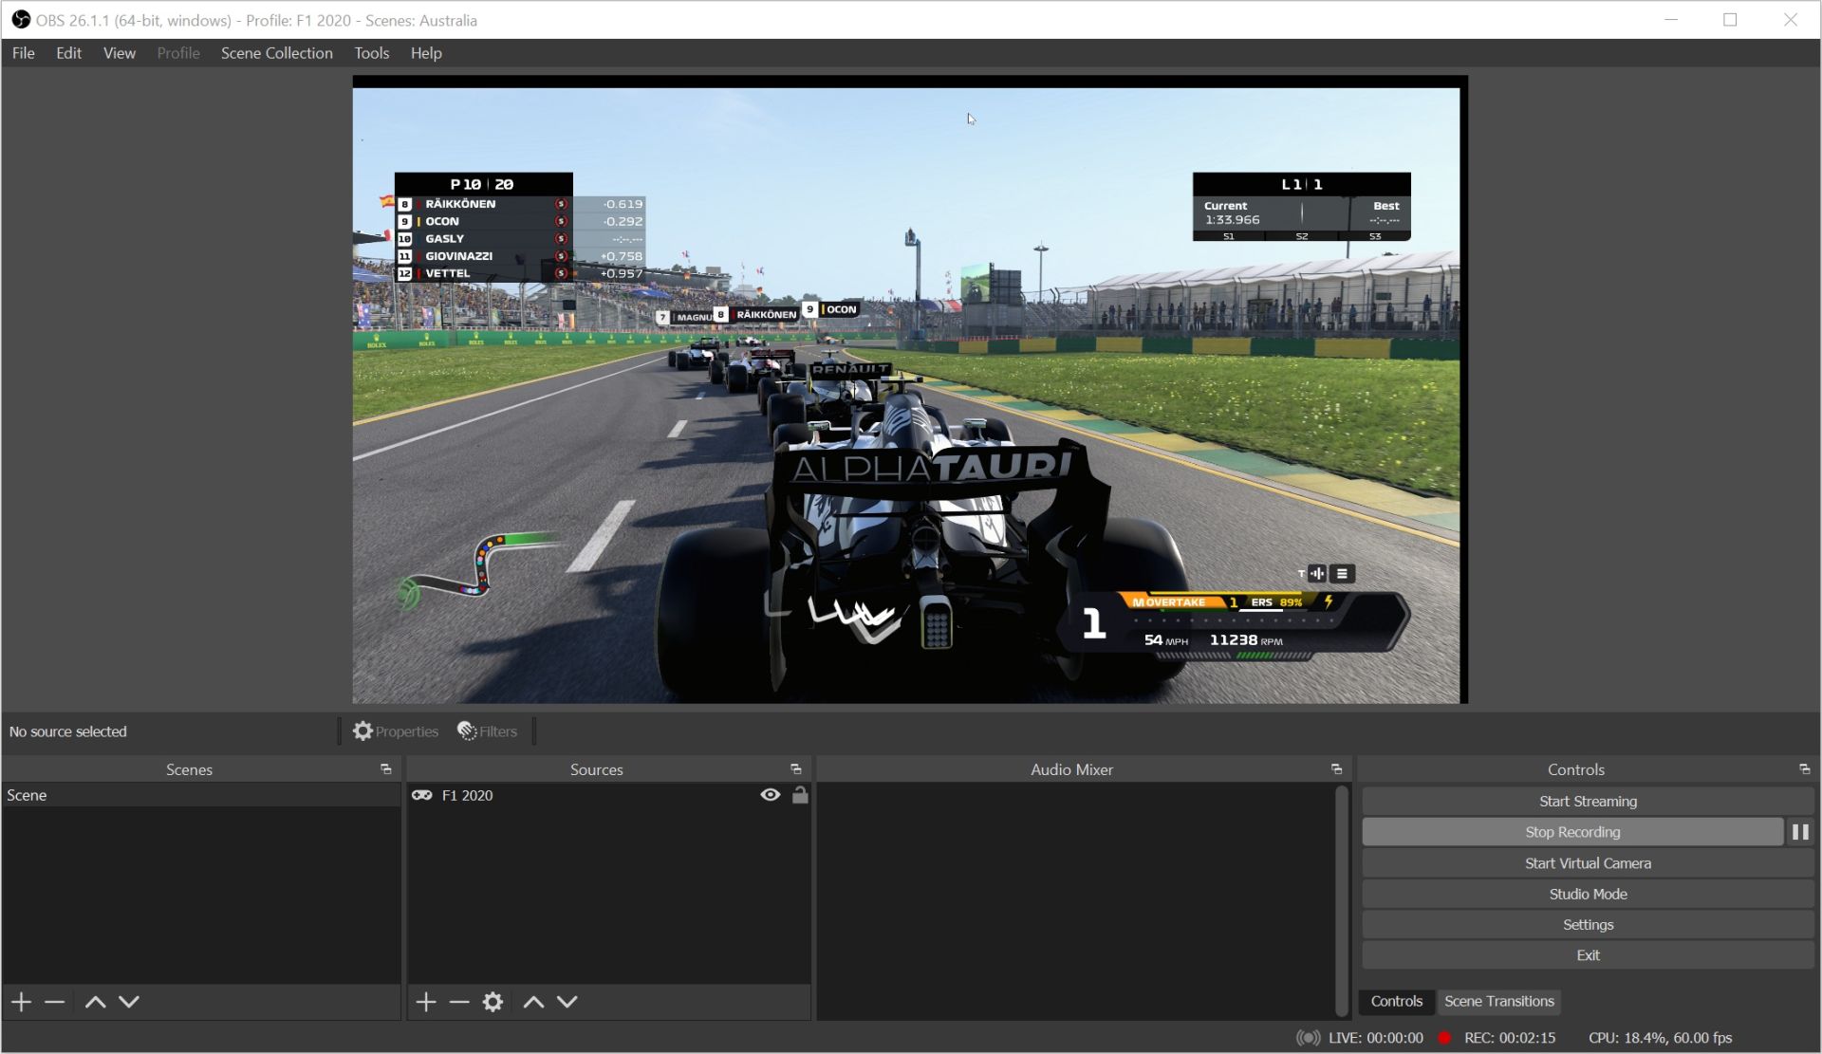Click Start Streaming button
Screen dimensions: 1822x1054
(x=1588, y=802)
